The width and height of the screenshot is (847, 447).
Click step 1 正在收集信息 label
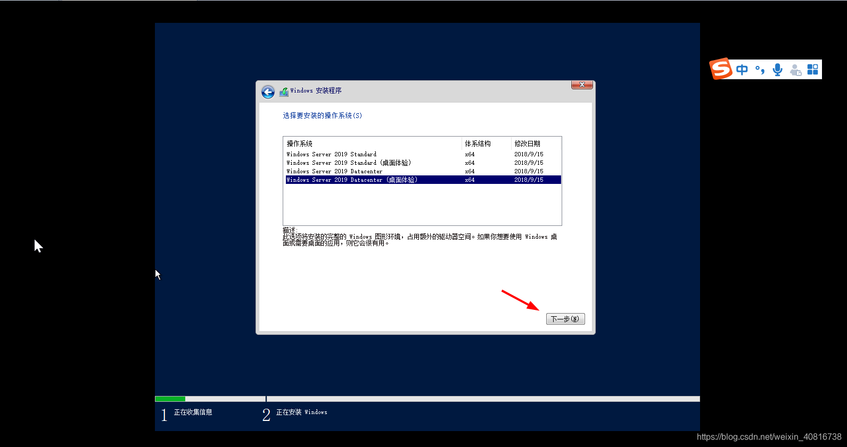point(193,412)
